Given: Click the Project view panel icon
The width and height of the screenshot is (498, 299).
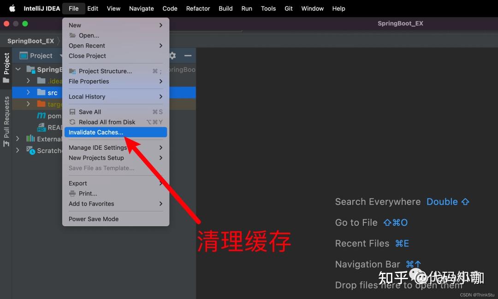Looking at the screenshot, I should [24, 56].
